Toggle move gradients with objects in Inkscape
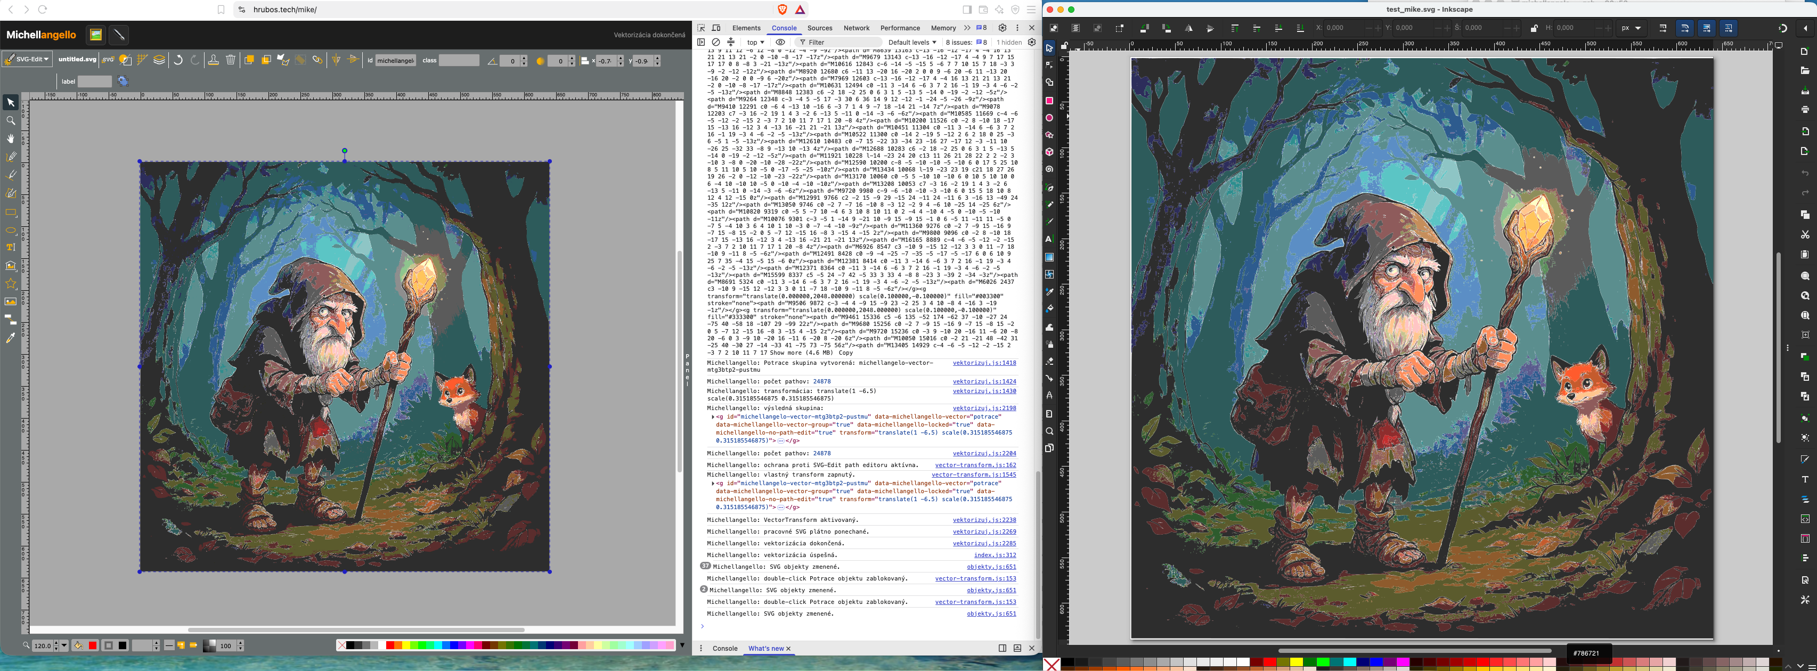This screenshot has height=671, width=1817. (1706, 28)
